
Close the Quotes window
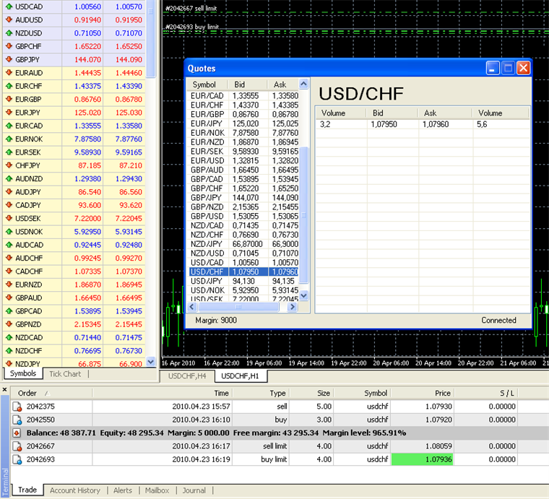point(524,68)
